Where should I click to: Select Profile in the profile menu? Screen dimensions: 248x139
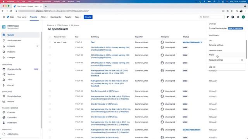pyautogui.click(x=226, y=55)
